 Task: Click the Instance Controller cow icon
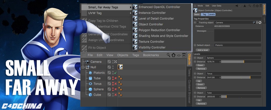[x=135, y=13]
